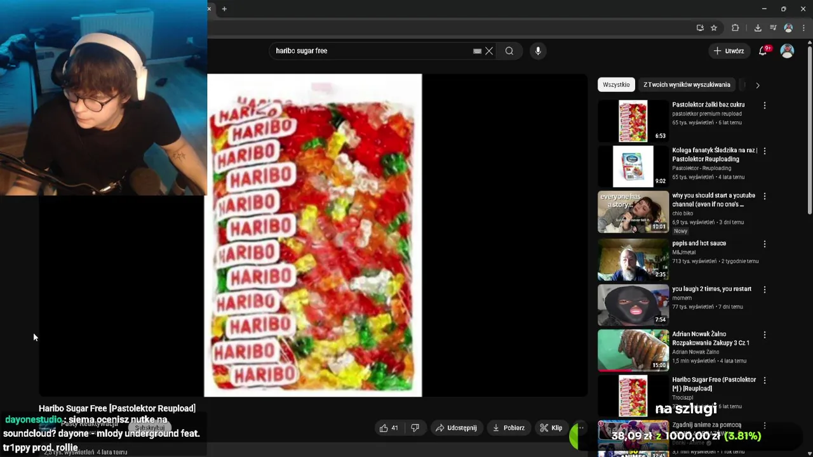The image size is (813, 457).
Task: Open the YouTube account avatar menu
Action: pos(787,51)
